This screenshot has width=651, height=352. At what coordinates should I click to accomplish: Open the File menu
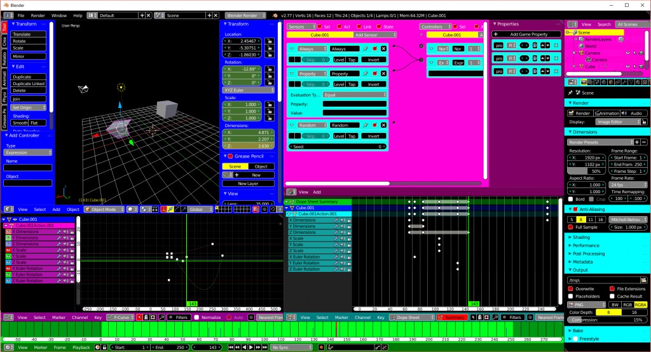click(21, 15)
